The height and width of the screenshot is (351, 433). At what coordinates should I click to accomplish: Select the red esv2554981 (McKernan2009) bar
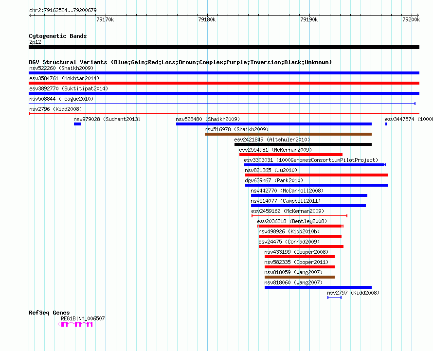[291, 155]
